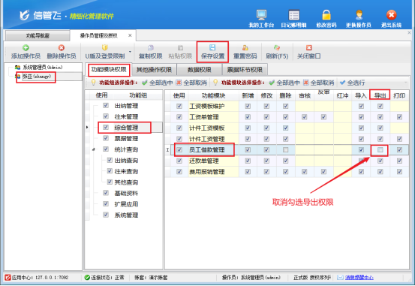Open U盾及登录限制 dropdown arrow
415x286 pixels.
pyautogui.click(x=130, y=52)
